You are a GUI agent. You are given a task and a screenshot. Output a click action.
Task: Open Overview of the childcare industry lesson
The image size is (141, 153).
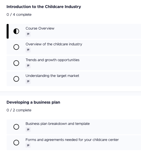54,44
